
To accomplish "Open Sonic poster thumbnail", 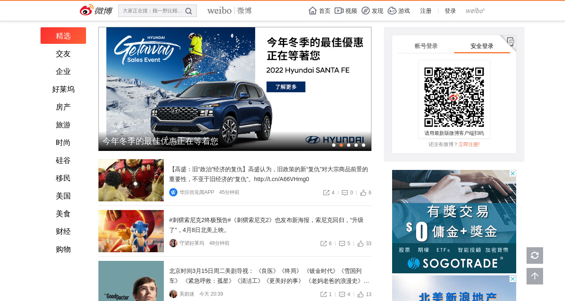I will pos(131,231).
